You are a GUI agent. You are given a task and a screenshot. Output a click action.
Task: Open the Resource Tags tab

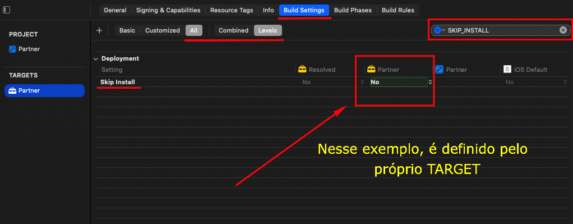[x=232, y=10]
